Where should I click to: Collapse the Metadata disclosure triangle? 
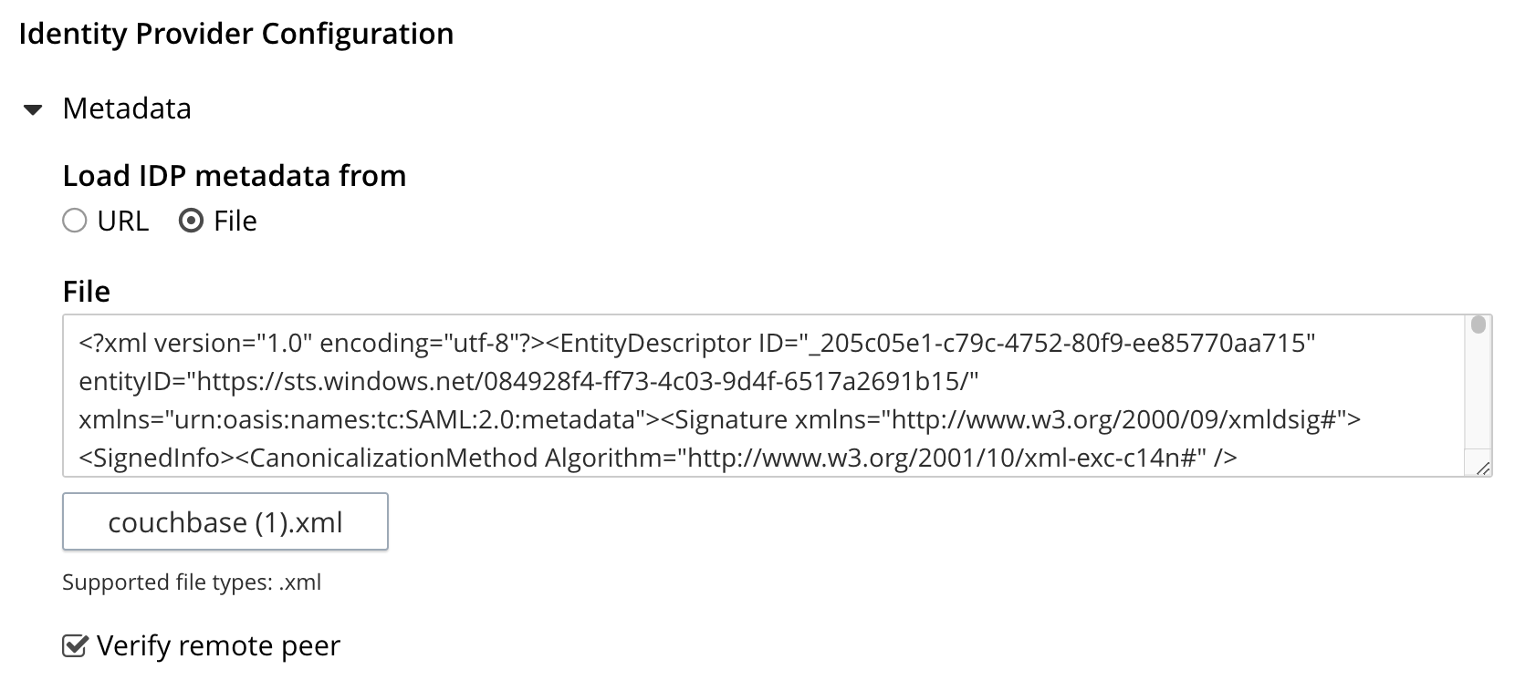pyautogui.click(x=33, y=110)
